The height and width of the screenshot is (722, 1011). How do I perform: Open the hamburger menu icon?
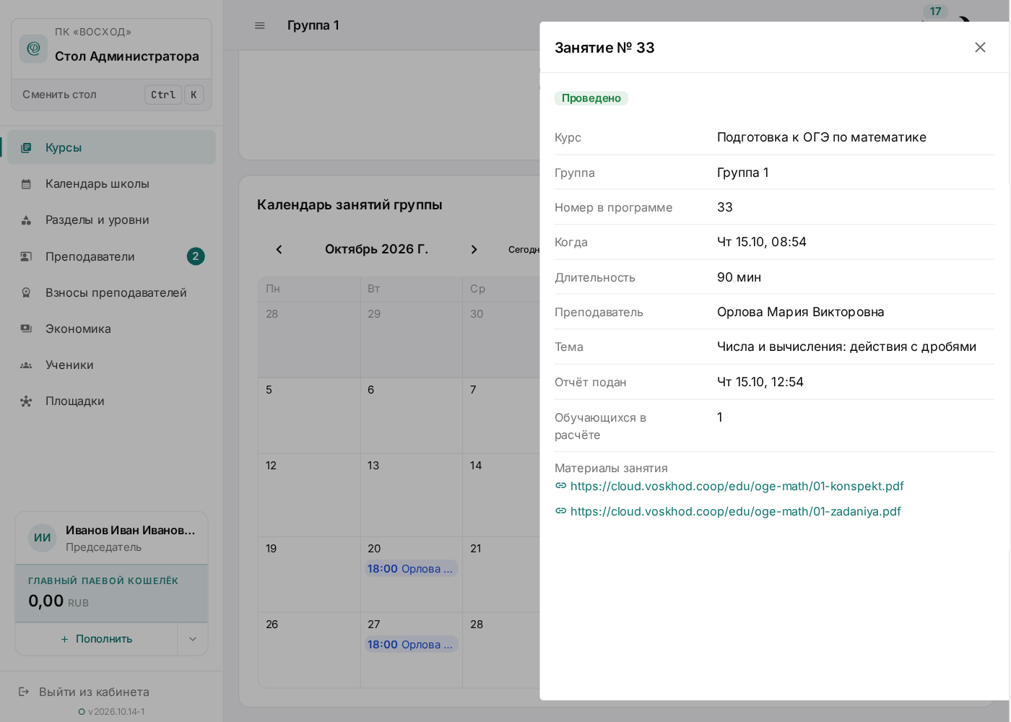point(260,25)
